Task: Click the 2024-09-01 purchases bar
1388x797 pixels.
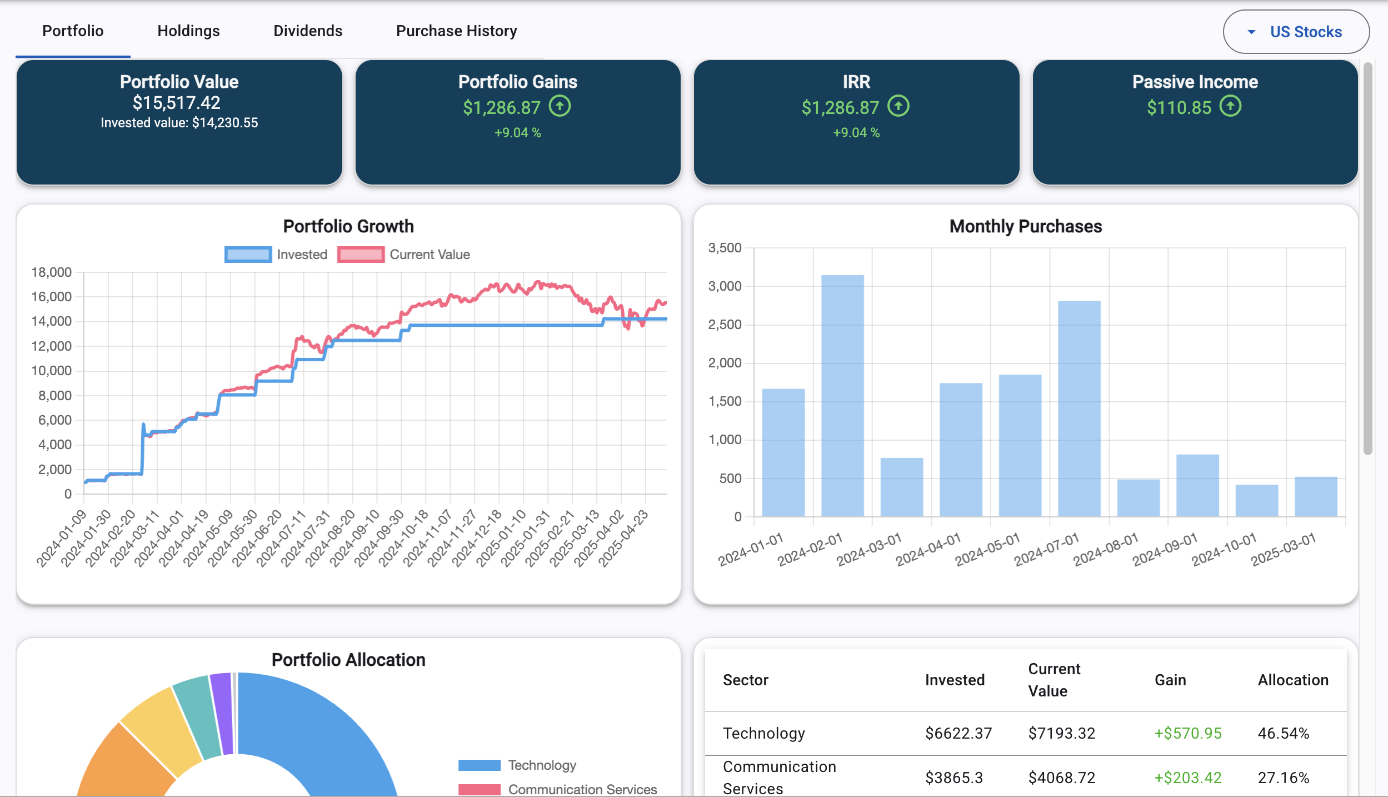Action: point(1197,486)
